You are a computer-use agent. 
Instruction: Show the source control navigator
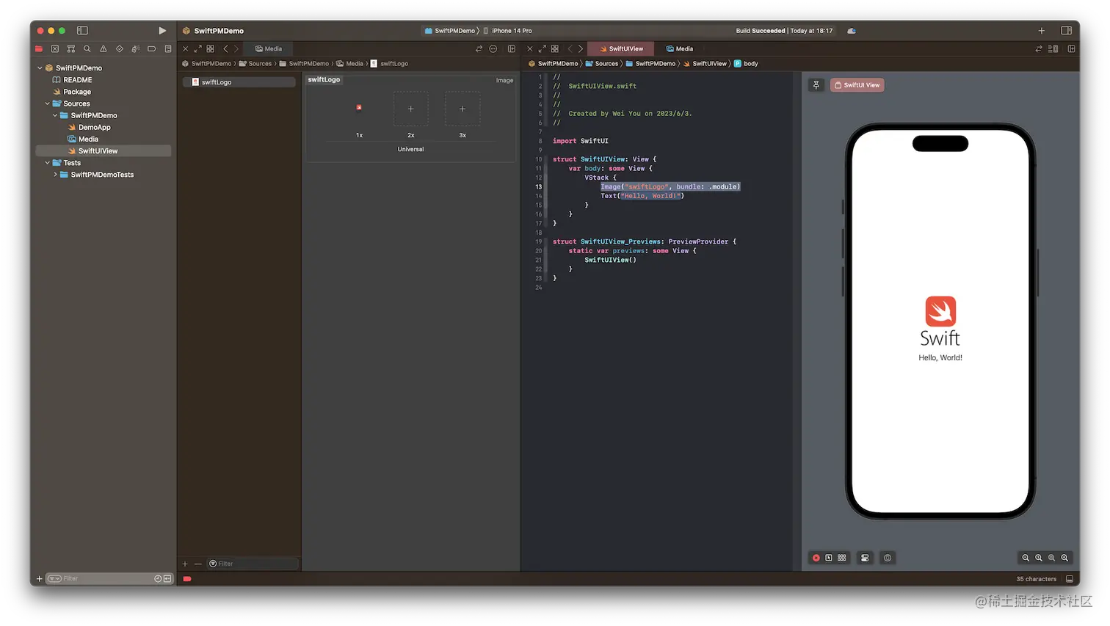55,49
